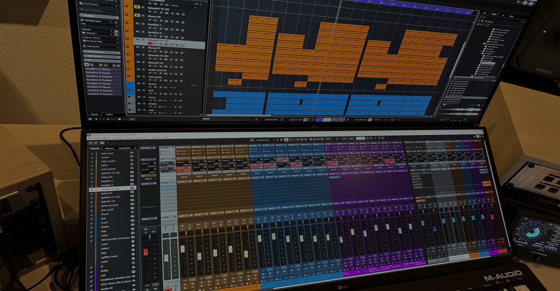Screen dimensions: 560x291
Task: Click the record-enable icon on Sylenth1 01 (D)
Action: pos(150,43)
